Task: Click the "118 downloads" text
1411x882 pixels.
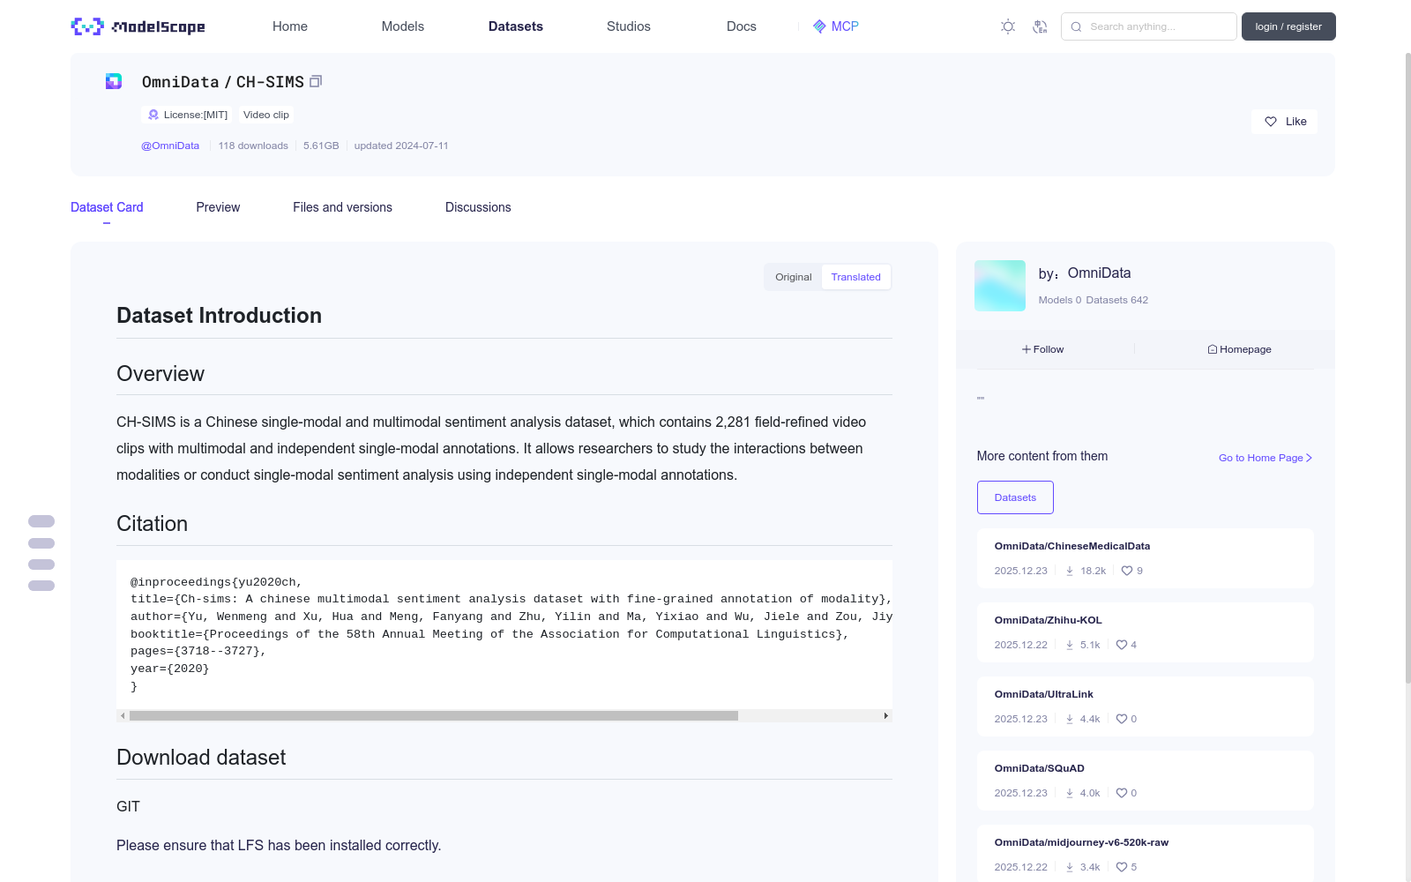Action: [x=253, y=146]
